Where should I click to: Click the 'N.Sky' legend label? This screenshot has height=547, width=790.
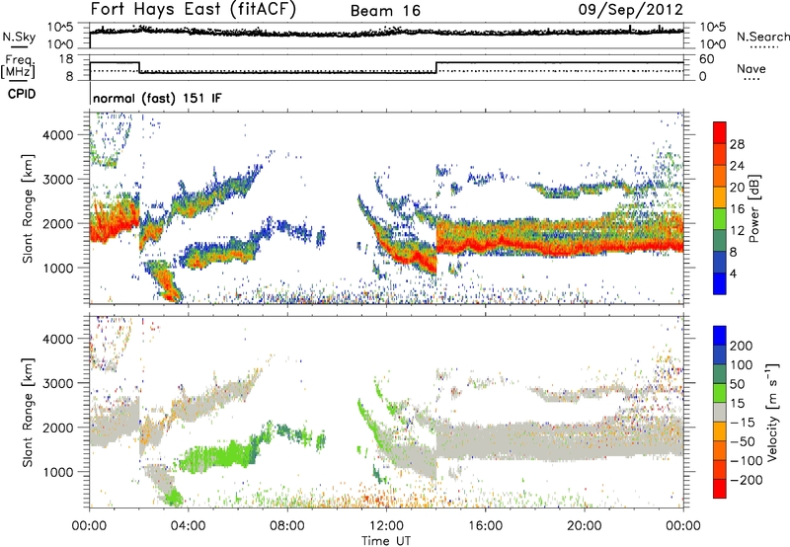pyautogui.click(x=19, y=37)
